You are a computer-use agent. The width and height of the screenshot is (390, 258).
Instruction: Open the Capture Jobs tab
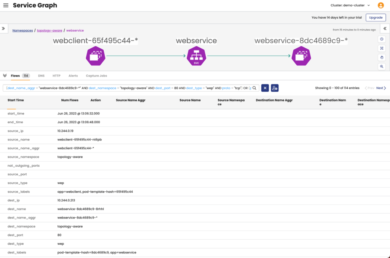pos(96,76)
